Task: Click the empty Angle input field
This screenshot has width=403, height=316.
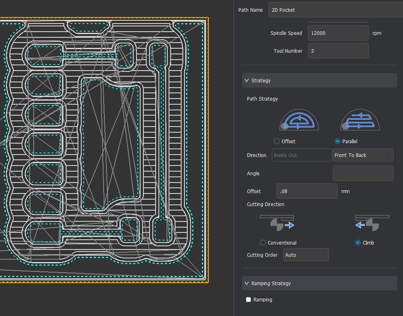Action: point(363,173)
